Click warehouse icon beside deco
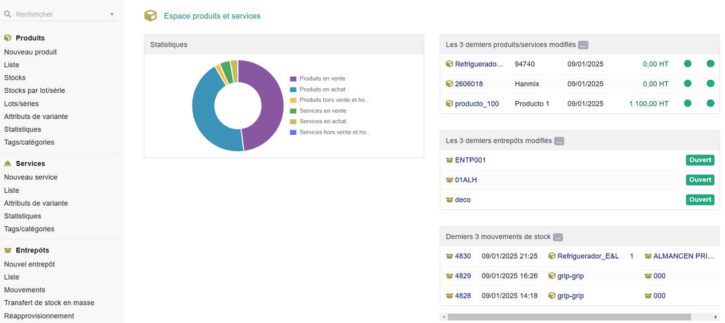The image size is (725, 323). (449, 200)
